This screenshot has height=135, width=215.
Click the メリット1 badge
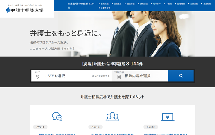(40, 127)
